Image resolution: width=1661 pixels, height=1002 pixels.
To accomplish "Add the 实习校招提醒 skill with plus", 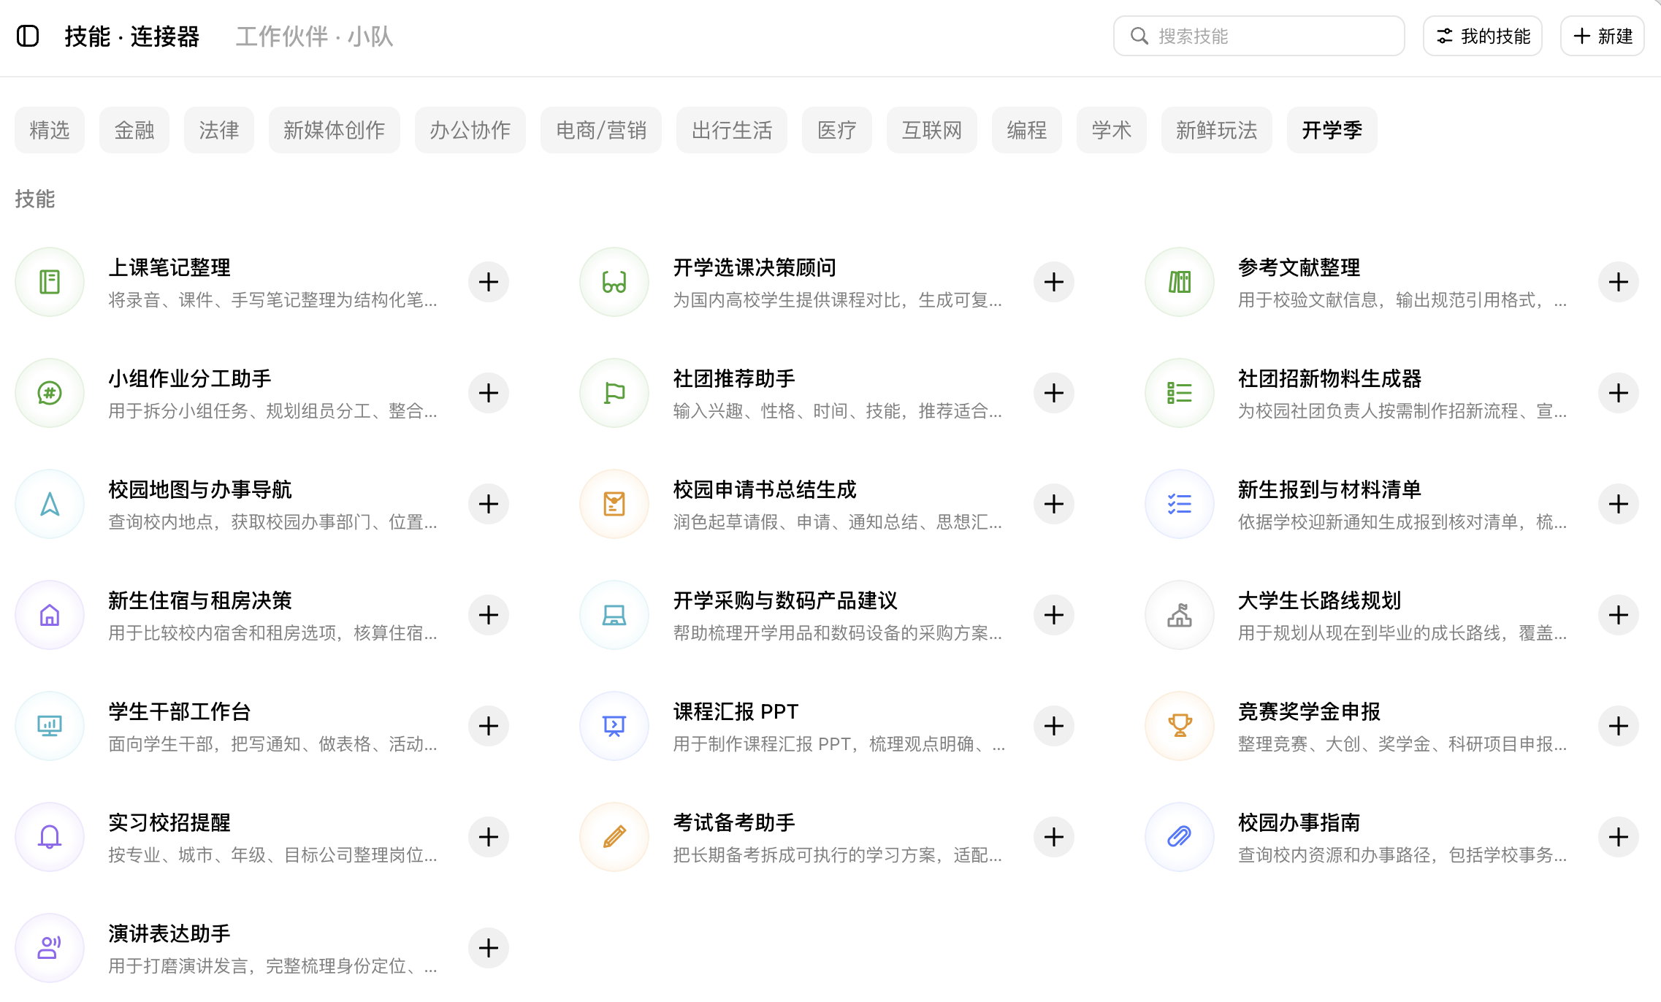I will (489, 837).
